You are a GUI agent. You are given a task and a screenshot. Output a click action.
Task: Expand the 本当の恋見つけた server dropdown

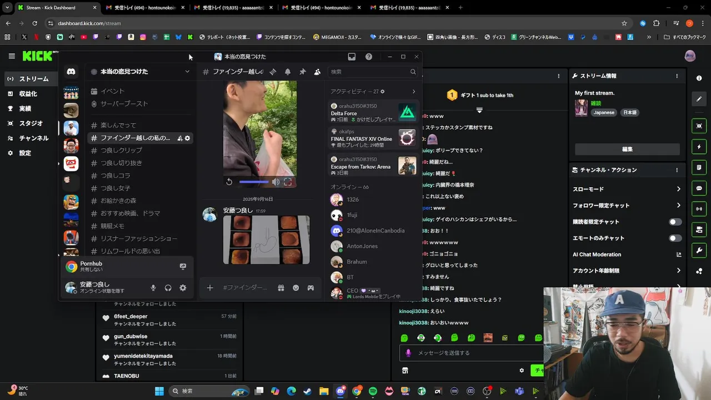point(187,72)
